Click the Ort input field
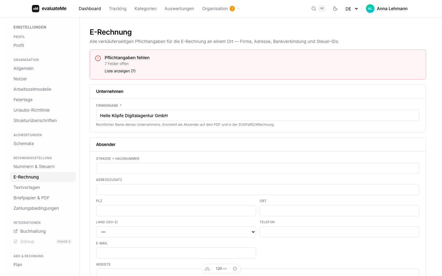442x276 pixels. pos(339,211)
